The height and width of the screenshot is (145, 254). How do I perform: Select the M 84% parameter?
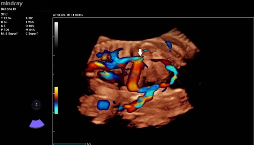(30, 30)
